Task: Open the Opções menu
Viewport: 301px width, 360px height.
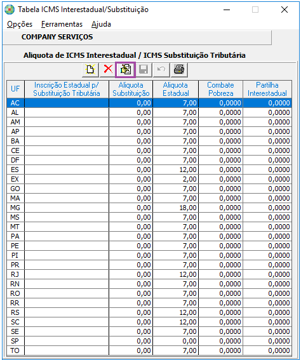Action: pos(20,24)
